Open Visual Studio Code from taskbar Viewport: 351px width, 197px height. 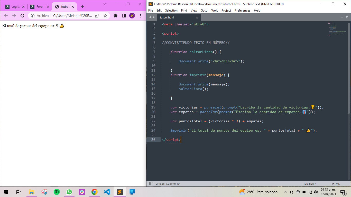click(107, 192)
